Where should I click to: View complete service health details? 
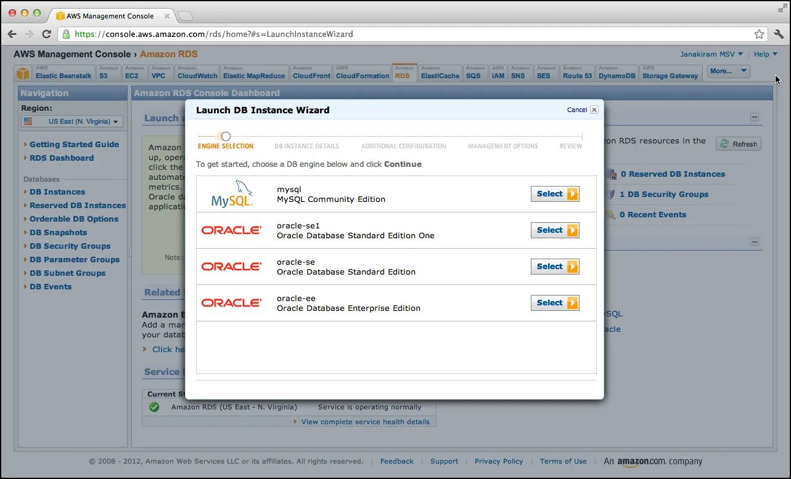click(365, 422)
